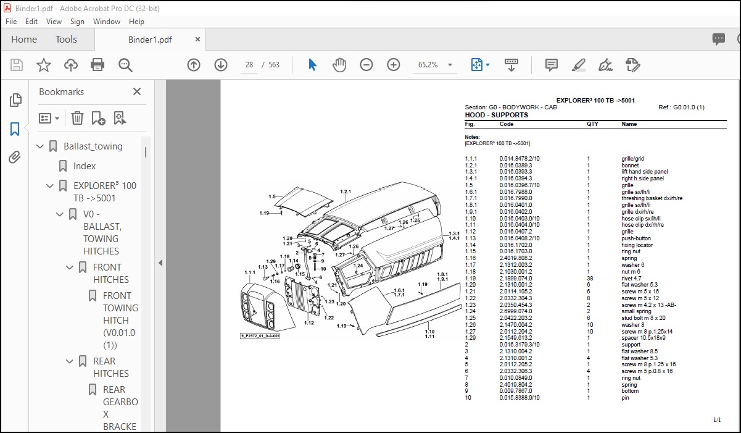This screenshot has width=741, height=433.
Task: Select the Highlight text pen tool
Action: pyautogui.click(x=578, y=65)
